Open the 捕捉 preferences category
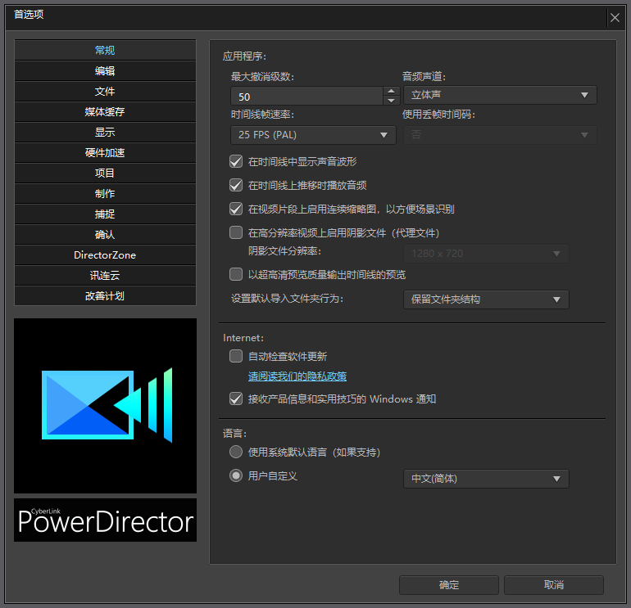 click(105, 214)
